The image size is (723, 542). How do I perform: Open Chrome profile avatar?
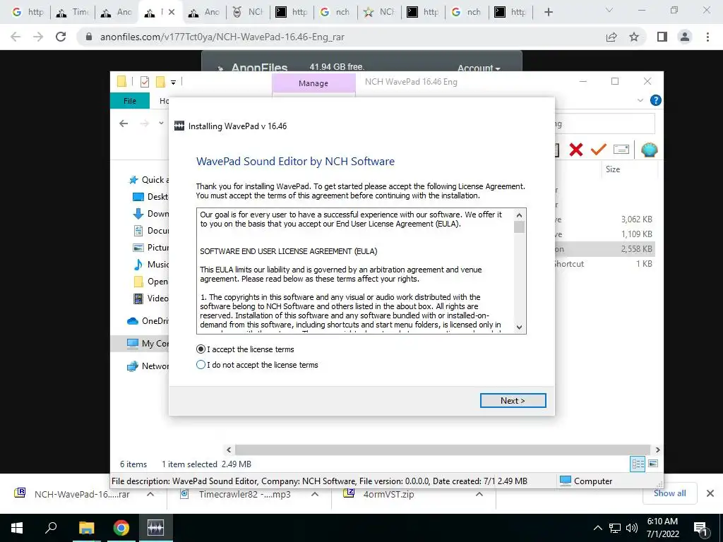point(685,37)
